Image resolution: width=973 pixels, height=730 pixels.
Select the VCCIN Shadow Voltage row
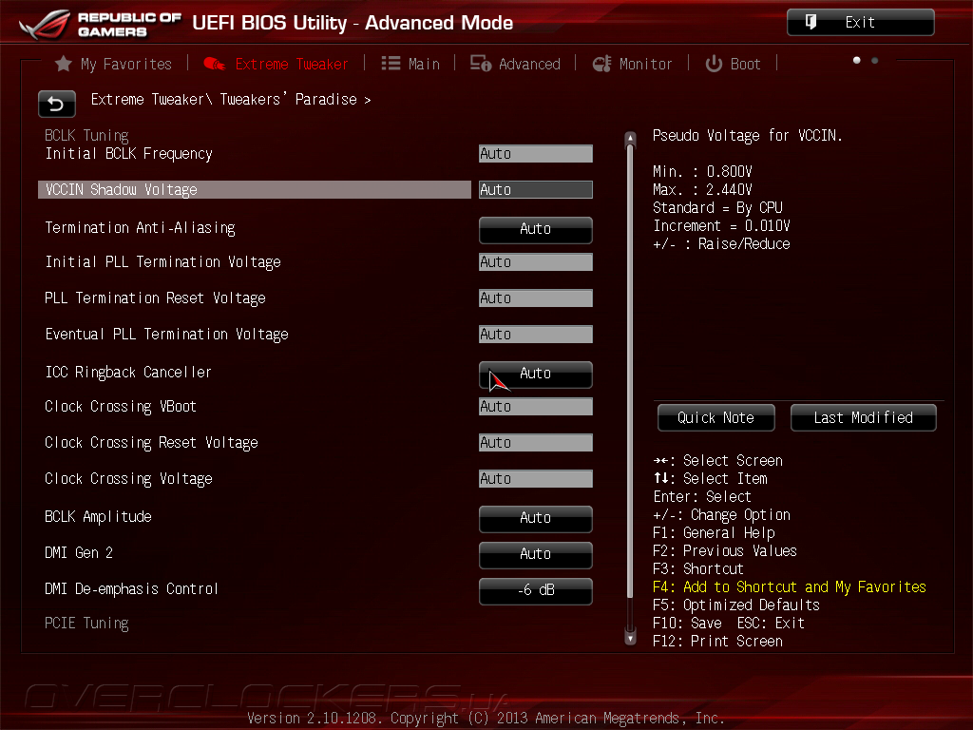click(255, 190)
